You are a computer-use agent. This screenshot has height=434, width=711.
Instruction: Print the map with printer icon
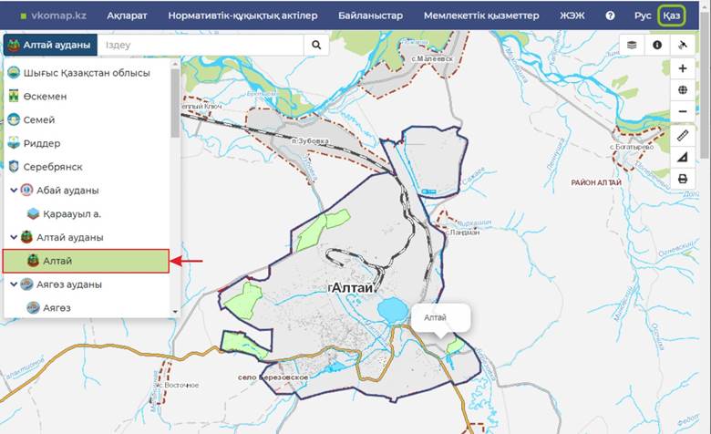click(683, 179)
